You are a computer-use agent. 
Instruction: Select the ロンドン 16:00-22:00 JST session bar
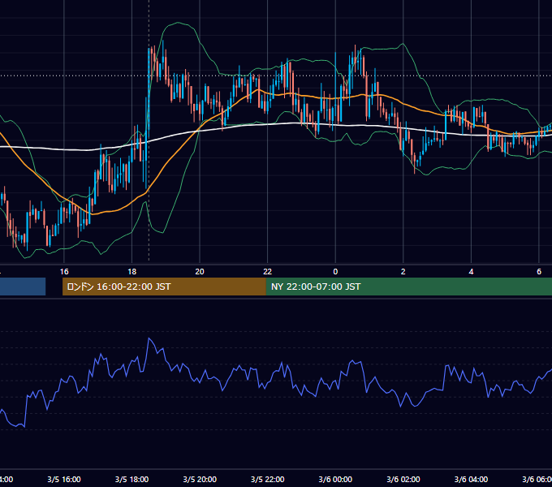[x=164, y=287]
